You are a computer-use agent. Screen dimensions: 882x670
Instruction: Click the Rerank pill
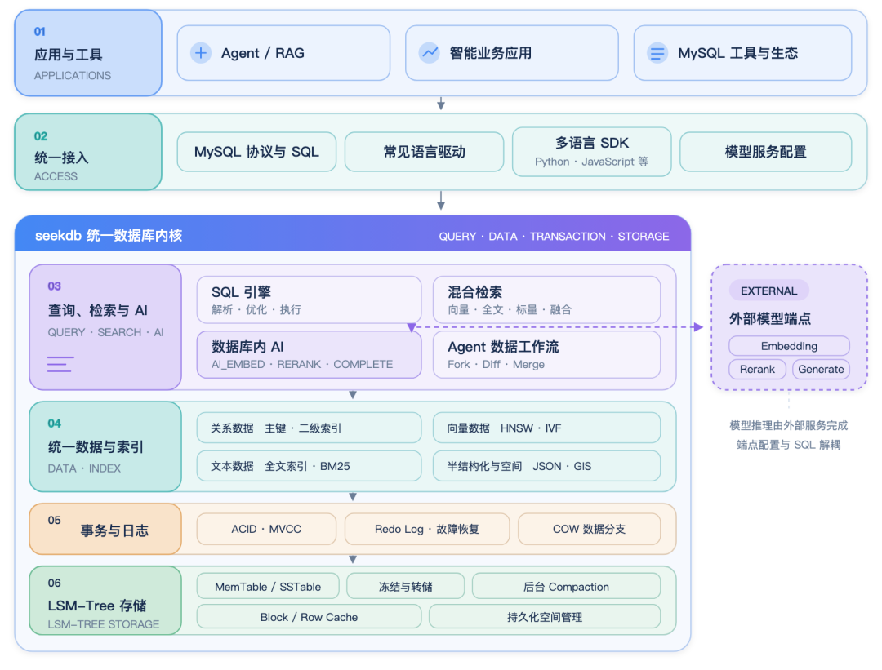click(x=757, y=370)
